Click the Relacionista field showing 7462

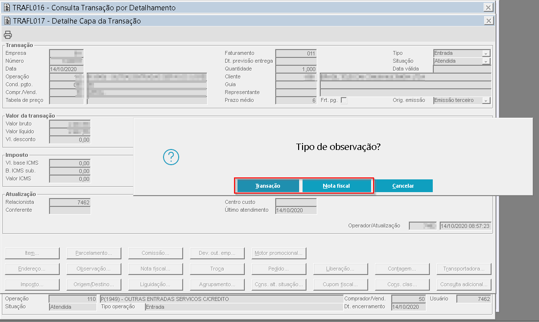[x=70, y=202]
